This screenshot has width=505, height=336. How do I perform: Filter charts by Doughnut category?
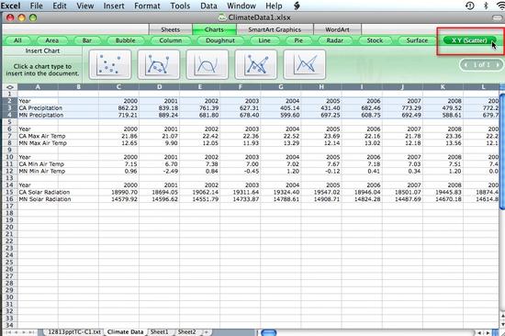(x=220, y=40)
